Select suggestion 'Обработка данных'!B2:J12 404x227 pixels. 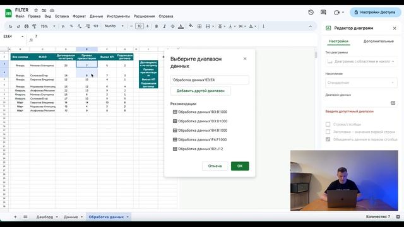coord(198,149)
